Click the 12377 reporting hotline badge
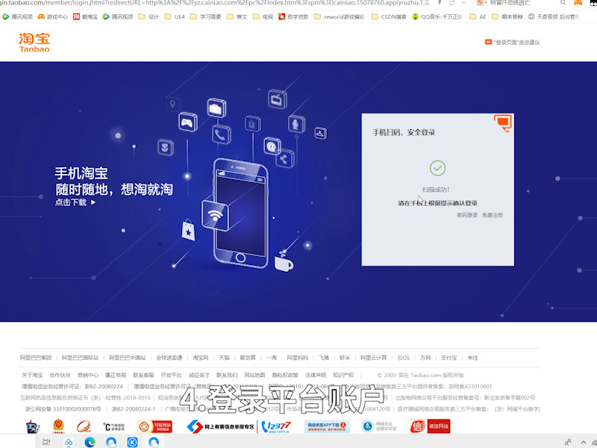Image resolution: width=597 pixels, height=448 pixels. (277, 426)
